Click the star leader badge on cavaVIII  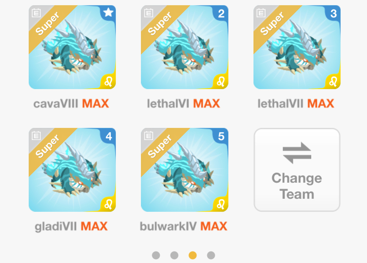[108, 12]
